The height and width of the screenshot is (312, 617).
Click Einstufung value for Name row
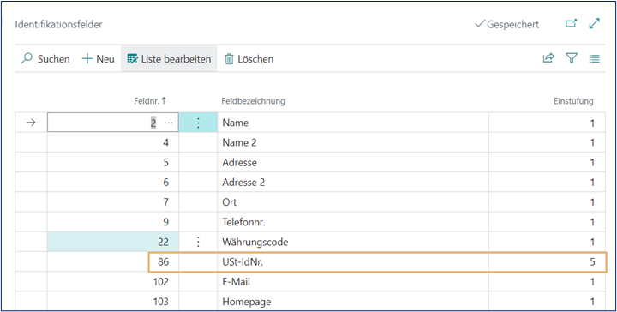(x=547, y=123)
